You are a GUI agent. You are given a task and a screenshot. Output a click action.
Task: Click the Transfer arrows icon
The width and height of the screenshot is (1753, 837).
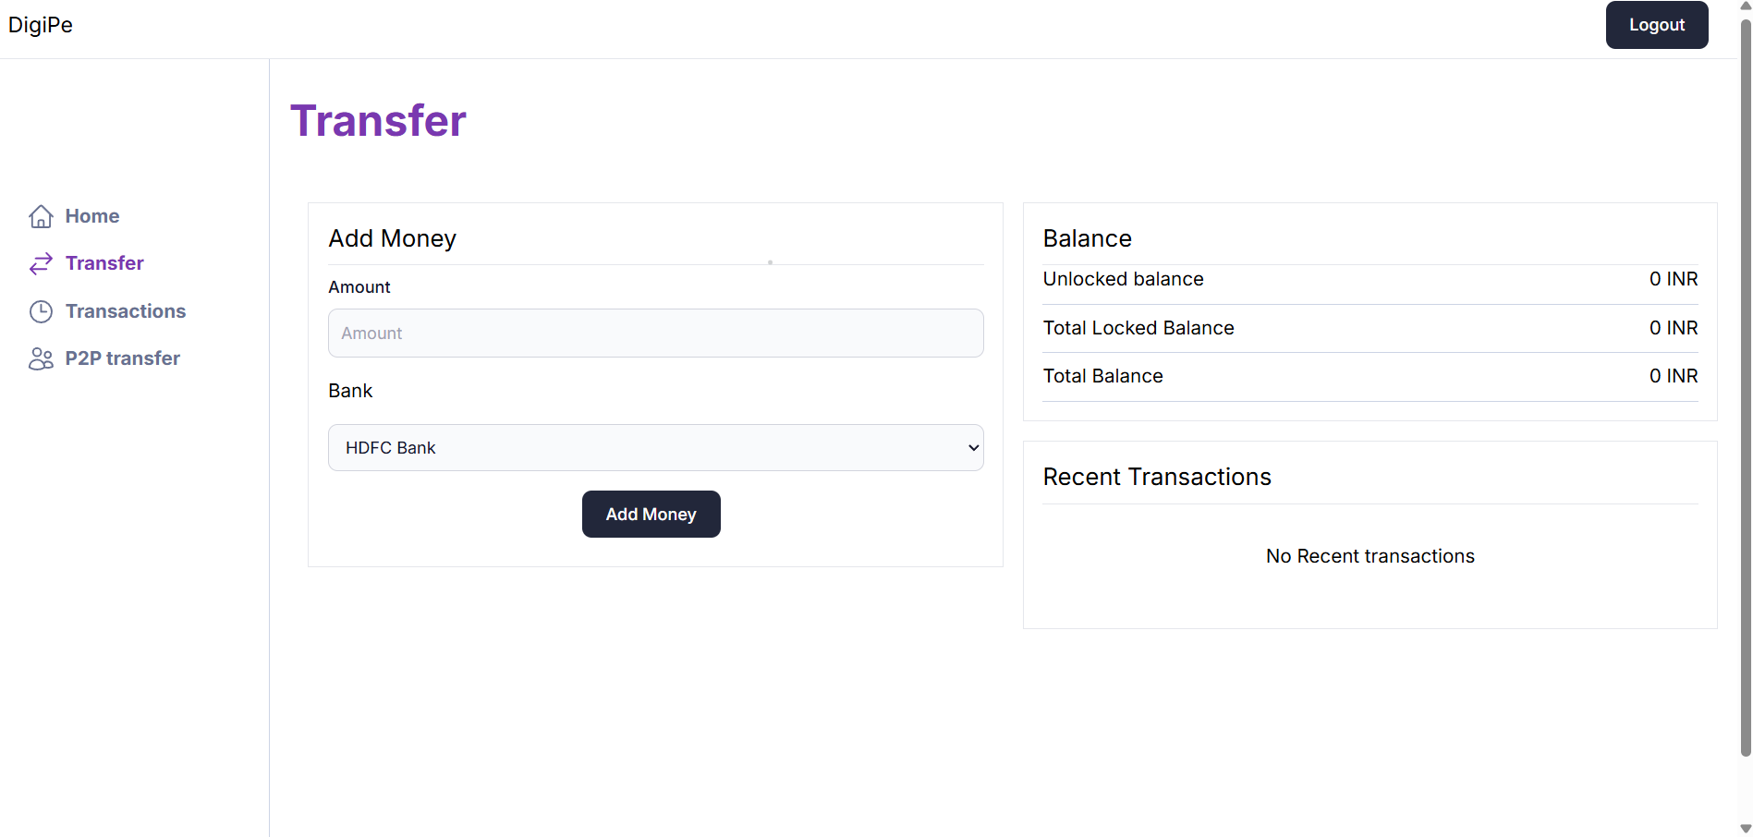41,263
